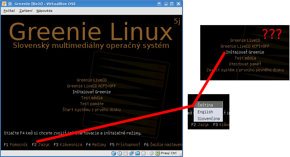Click Zavést systém z prvního pevného disku
290x157 pixels.
point(245,70)
